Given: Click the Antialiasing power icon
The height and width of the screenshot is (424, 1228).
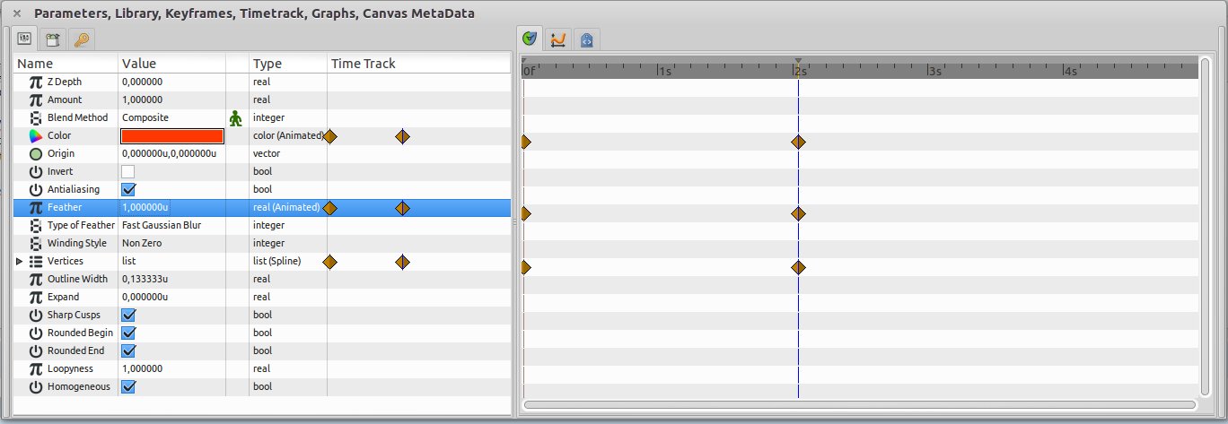Looking at the screenshot, I should click(x=36, y=189).
